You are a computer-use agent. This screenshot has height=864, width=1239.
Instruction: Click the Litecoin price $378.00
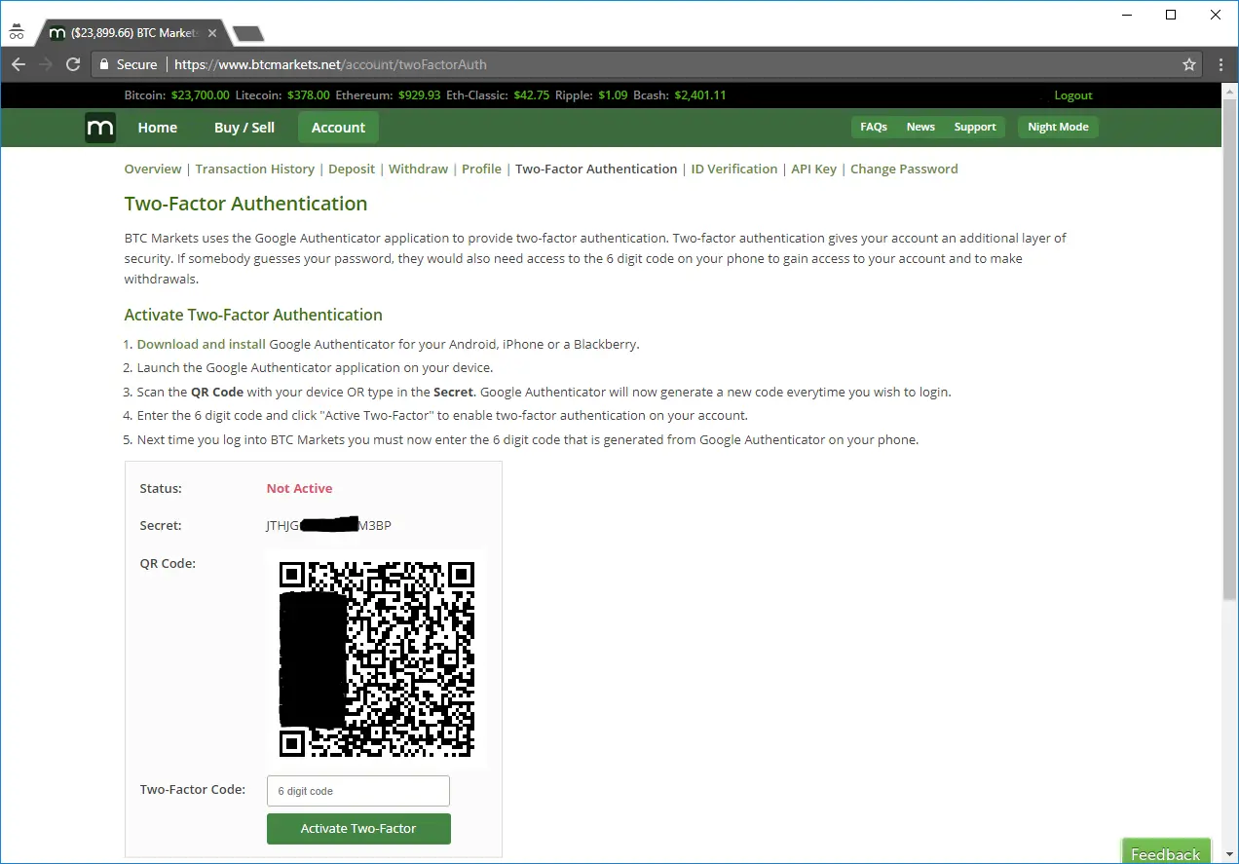click(308, 95)
